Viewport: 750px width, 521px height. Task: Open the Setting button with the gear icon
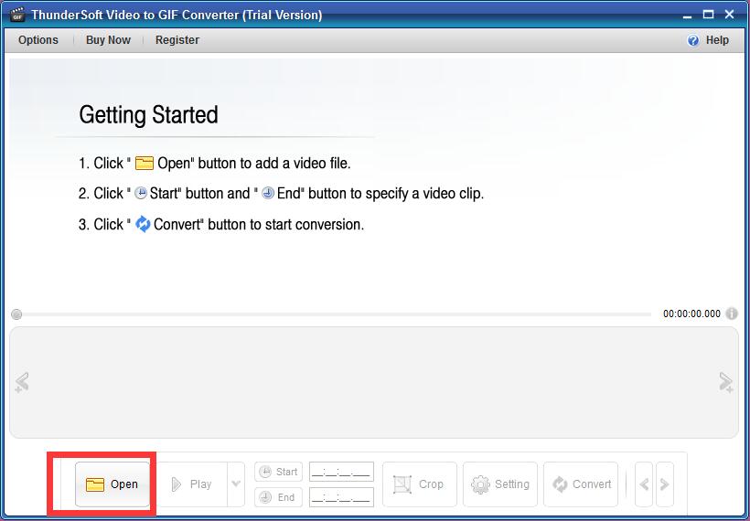click(499, 484)
